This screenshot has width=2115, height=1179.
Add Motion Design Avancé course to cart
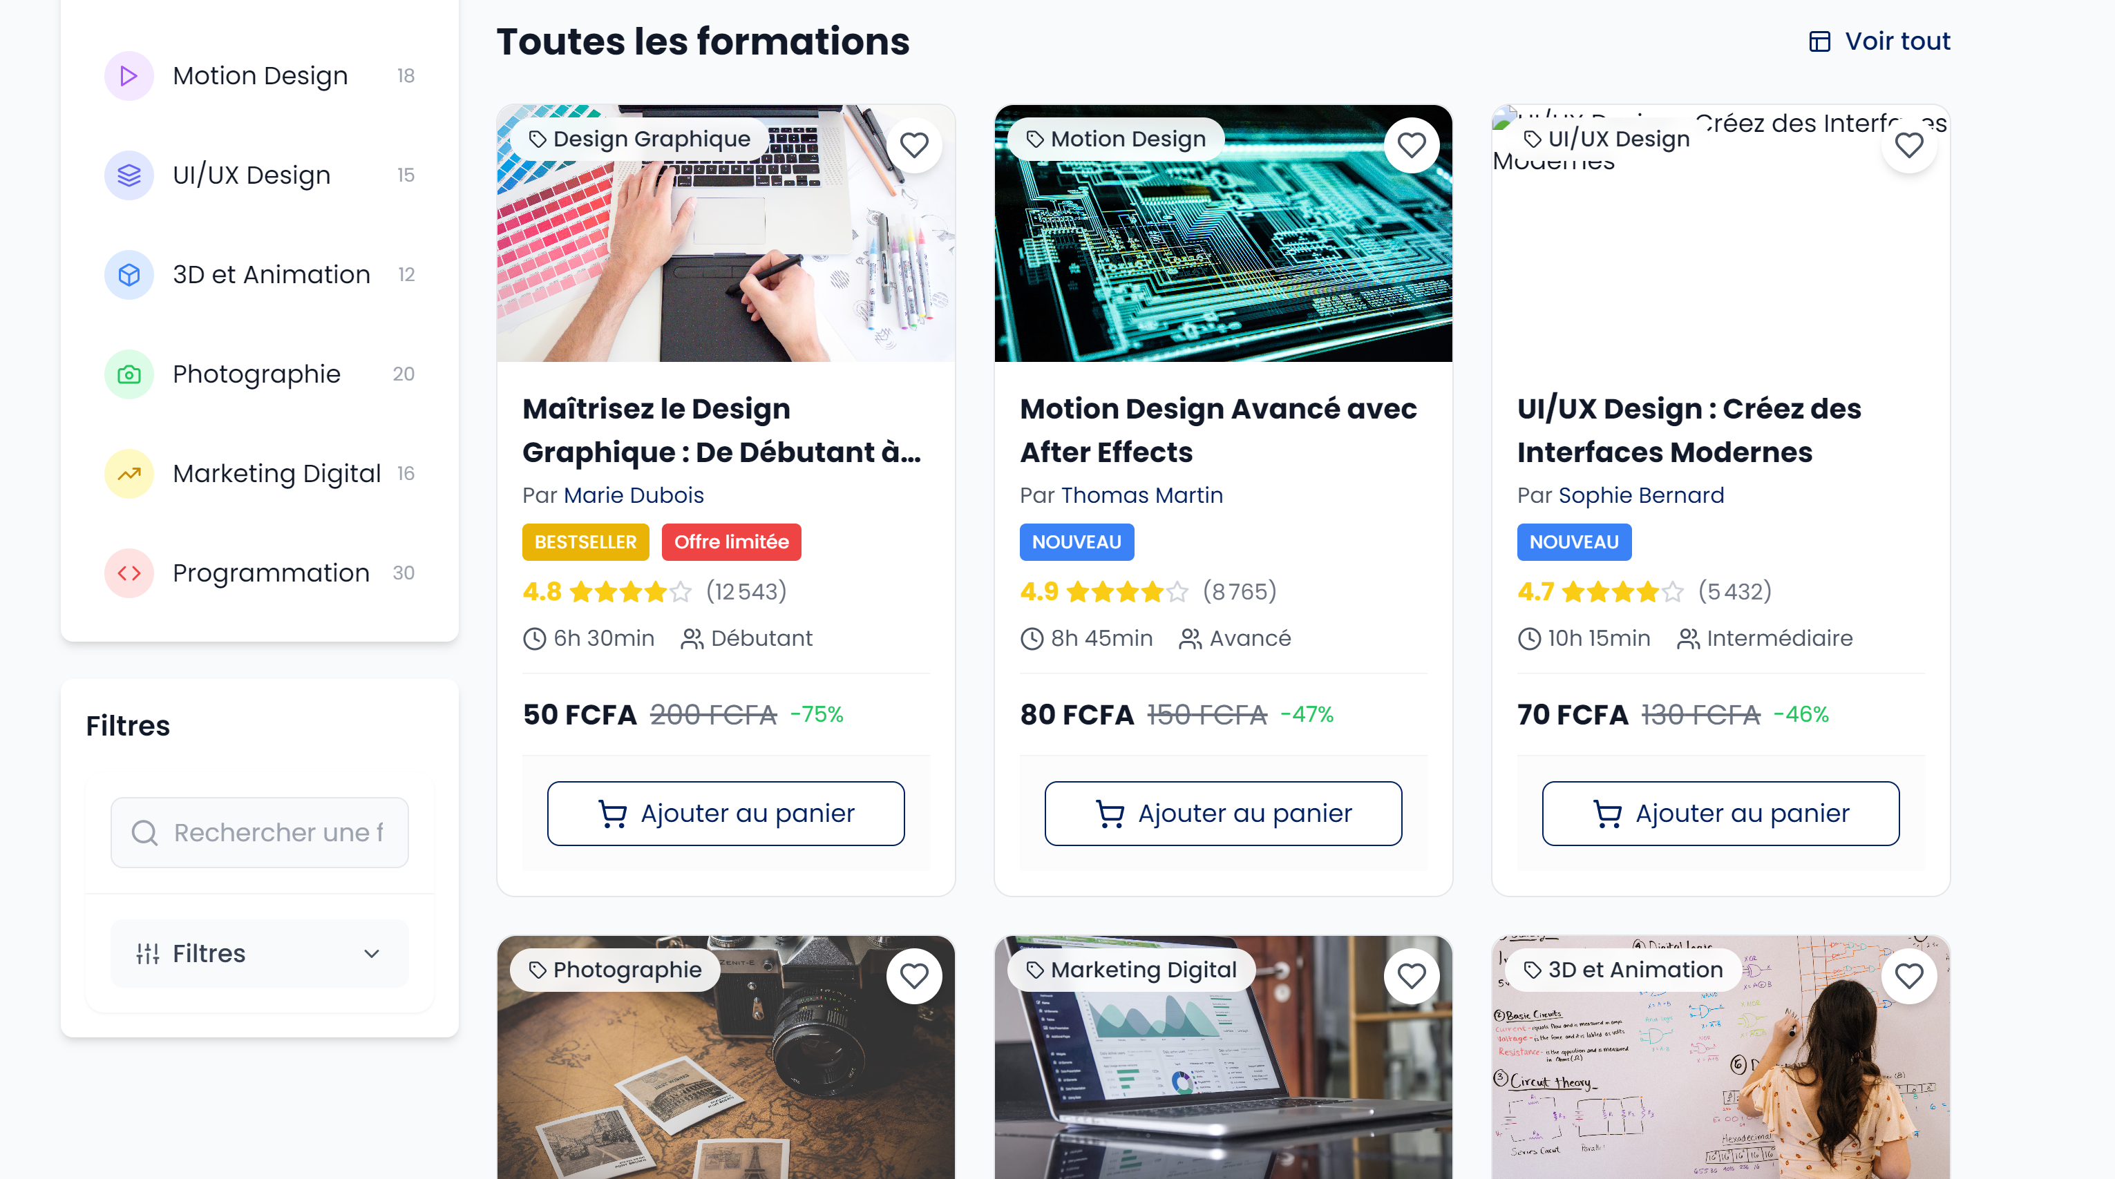click(1224, 813)
